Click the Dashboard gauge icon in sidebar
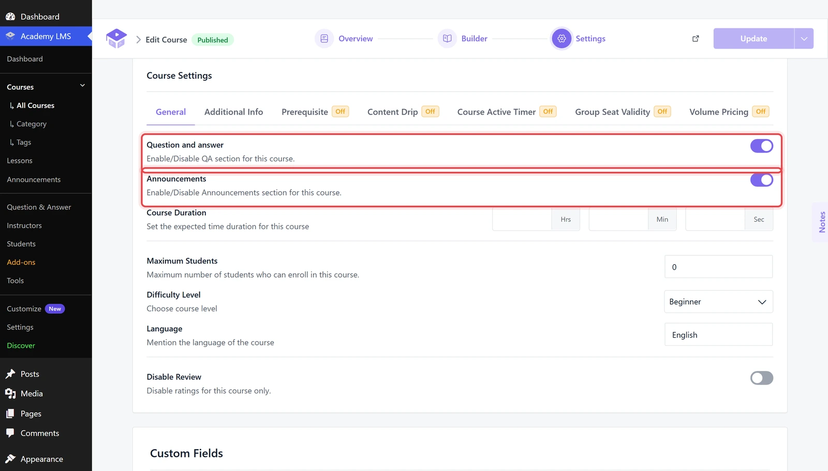This screenshot has width=828, height=471. pyautogui.click(x=10, y=17)
